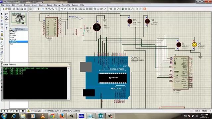Select INPUT terminal in list
Image resolution: width=212 pixels, height=119 pixels.
tap(19, 33)
